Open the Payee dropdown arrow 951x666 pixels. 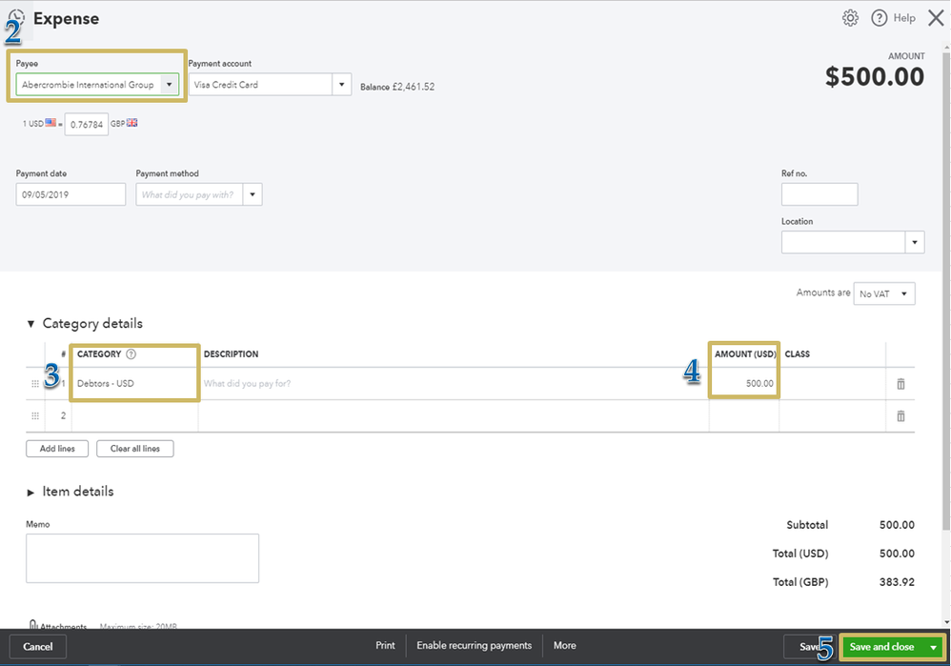click(x=170, y=85)
